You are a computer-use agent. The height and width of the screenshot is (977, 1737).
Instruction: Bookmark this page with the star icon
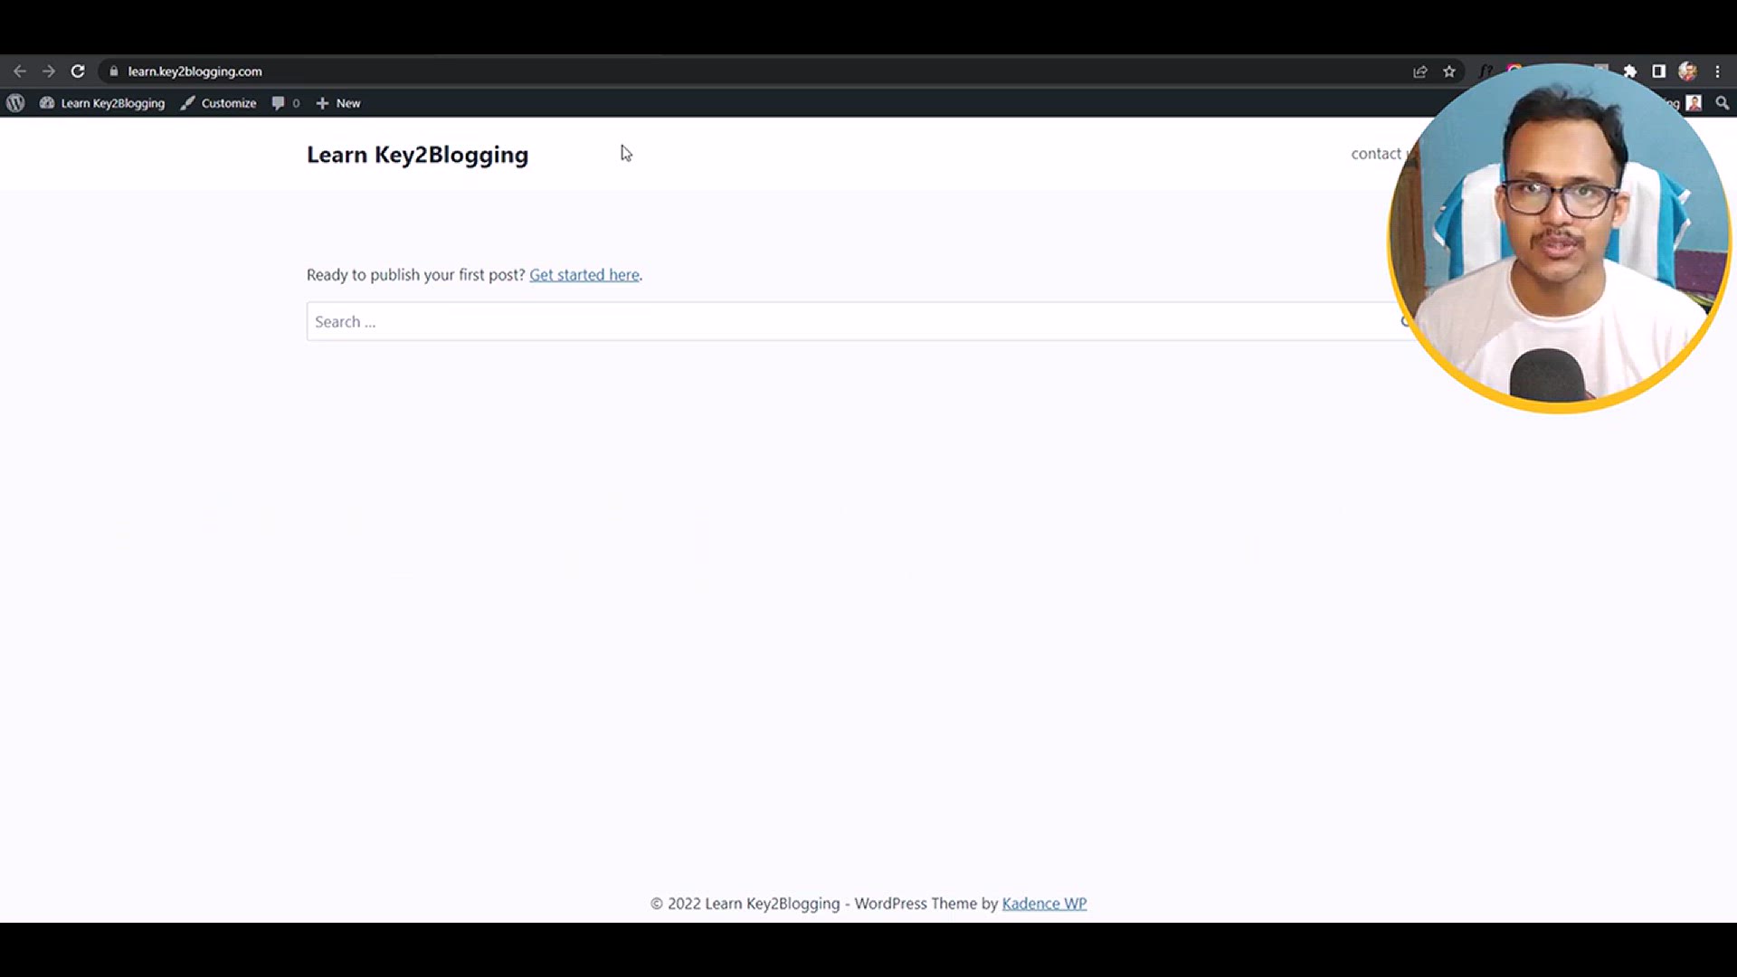(1449, 71)
